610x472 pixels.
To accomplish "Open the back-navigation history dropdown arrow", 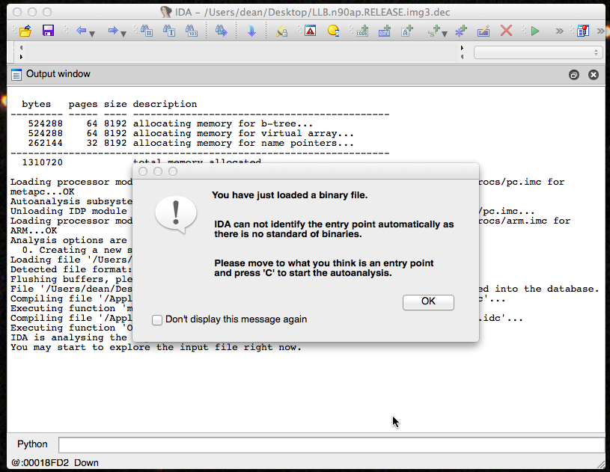I will point(92,34).
